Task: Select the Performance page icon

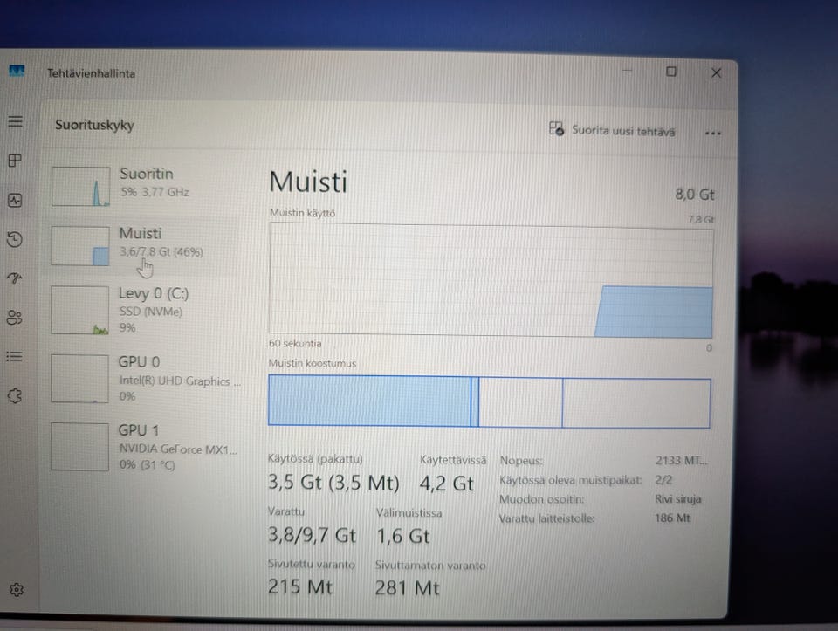Action: click(15, 201)
